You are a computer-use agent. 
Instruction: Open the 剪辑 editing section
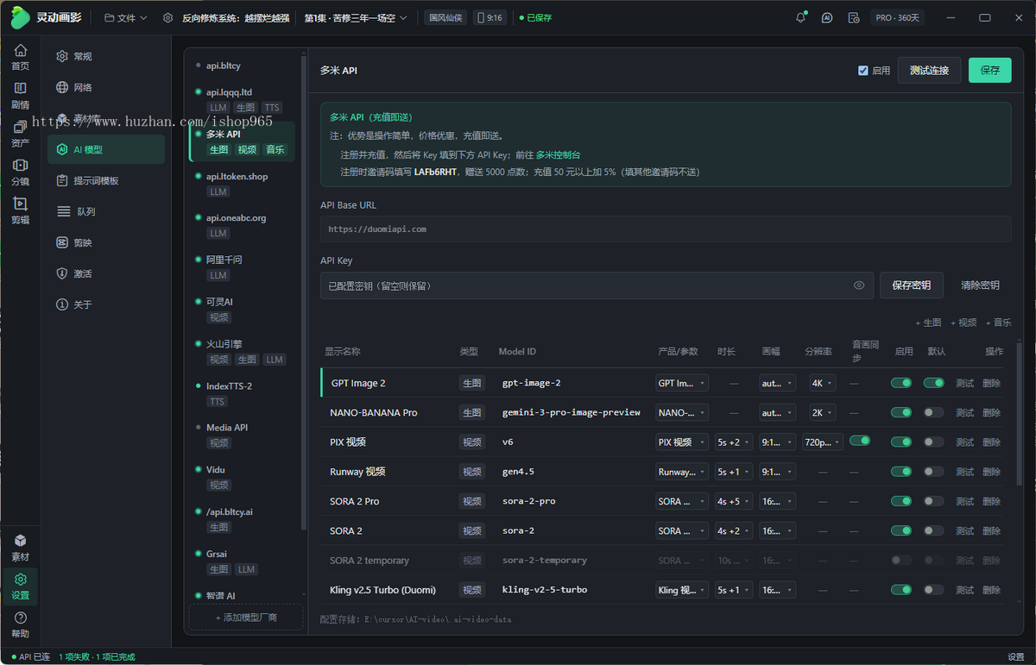20,211
